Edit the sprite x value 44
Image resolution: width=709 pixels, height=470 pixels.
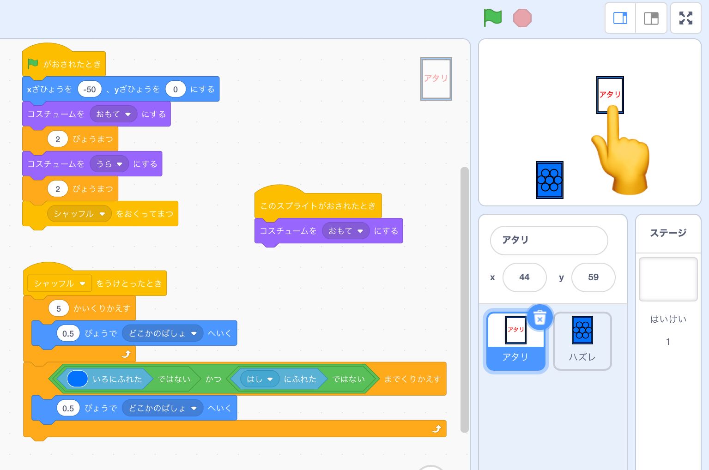click(x=524, y=277)
